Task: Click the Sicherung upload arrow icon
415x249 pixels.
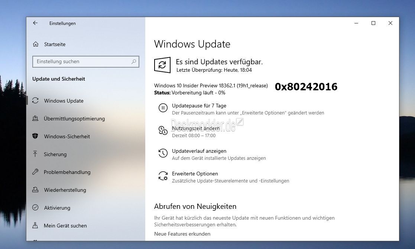Action: click(x=35, y=154)
